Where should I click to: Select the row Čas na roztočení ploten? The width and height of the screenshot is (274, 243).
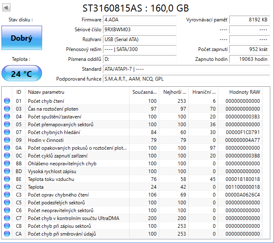point(132,109)
